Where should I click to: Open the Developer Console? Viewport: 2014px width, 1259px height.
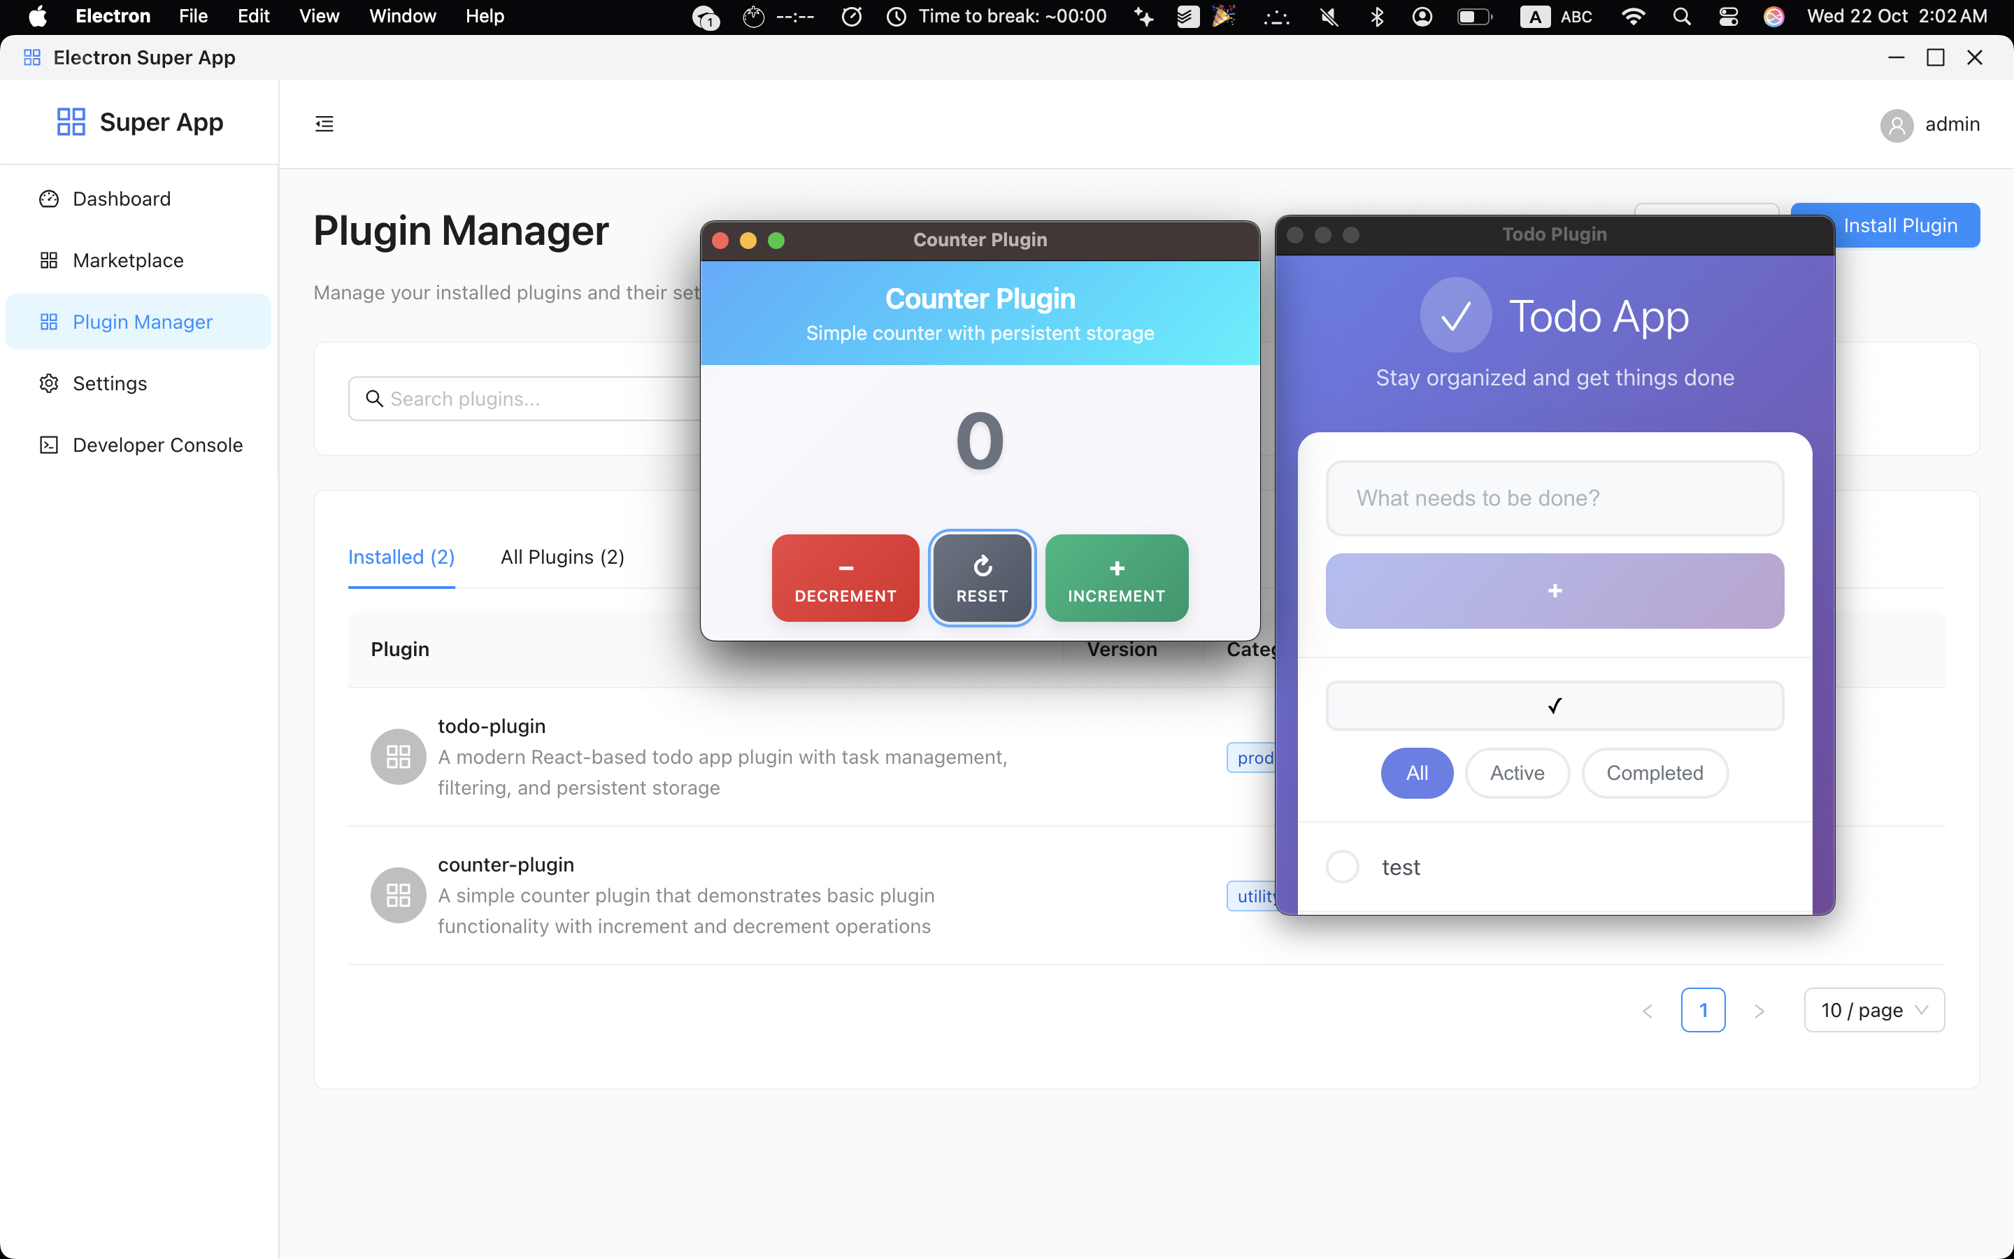pos(157,445)
